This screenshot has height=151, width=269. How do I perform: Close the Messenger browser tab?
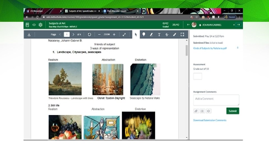click(x=61, y=11)
